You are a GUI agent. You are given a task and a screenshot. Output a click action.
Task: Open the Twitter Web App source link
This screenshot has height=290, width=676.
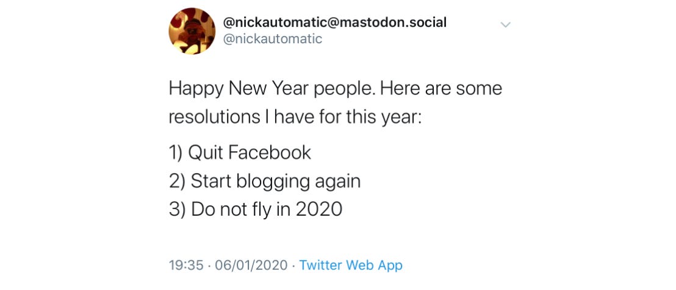[x=350, y=265]
